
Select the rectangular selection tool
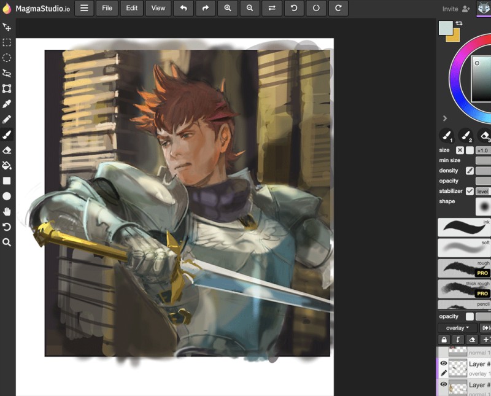tap(7, 42)
